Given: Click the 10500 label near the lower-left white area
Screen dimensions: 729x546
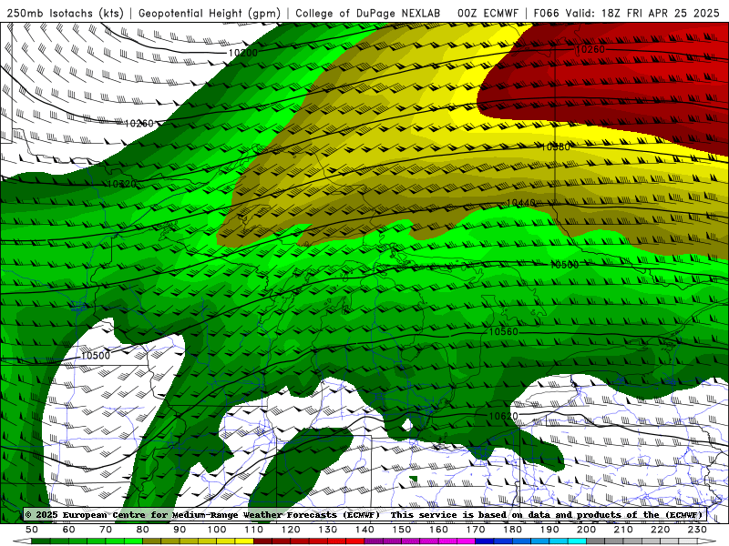Looking at the screenshot, I should point(96,356).
